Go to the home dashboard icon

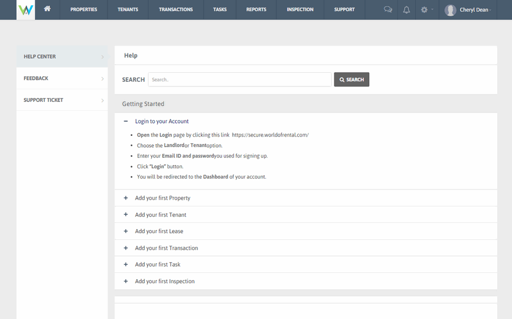pyautogui.click(x=47, y=10)
